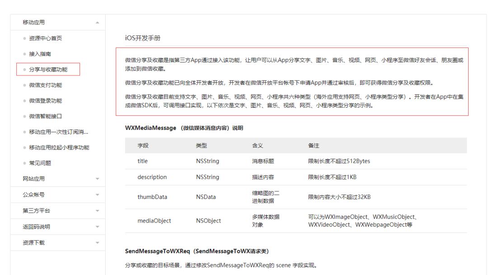Click the SendMessageToWXReq section heading
This screenshot has height=275, width=488.
point(197,251)
